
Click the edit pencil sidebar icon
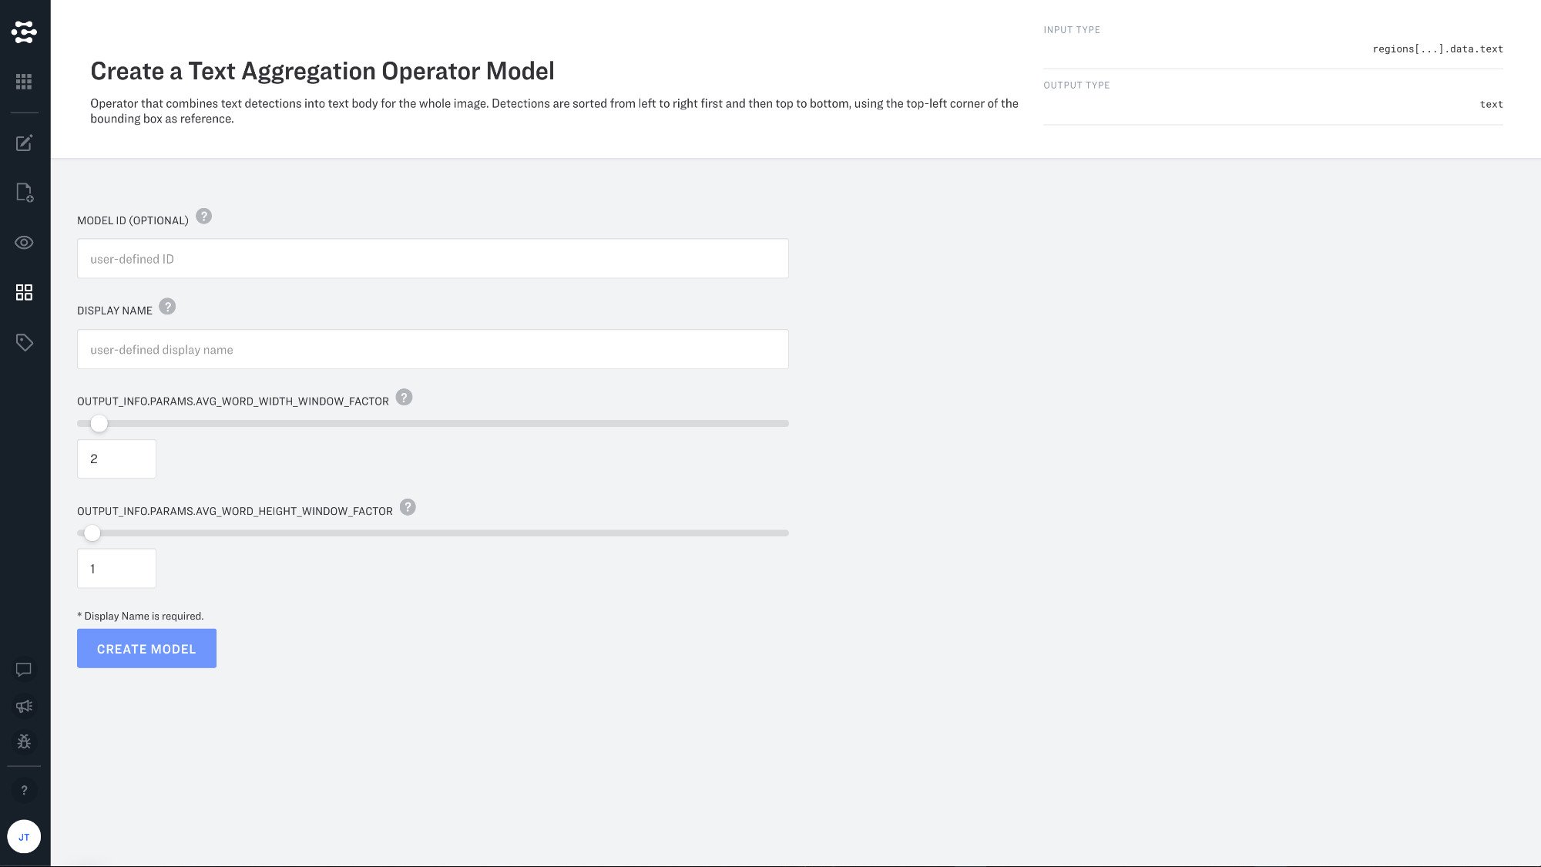click(24, 143)
